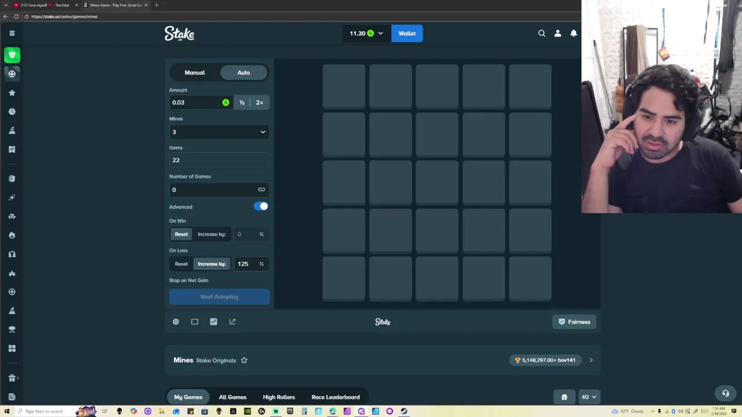The width and height of the screenshot is (742, 417).
Task: Reload the page with browser refresh icon
Action: click(16, 16)
